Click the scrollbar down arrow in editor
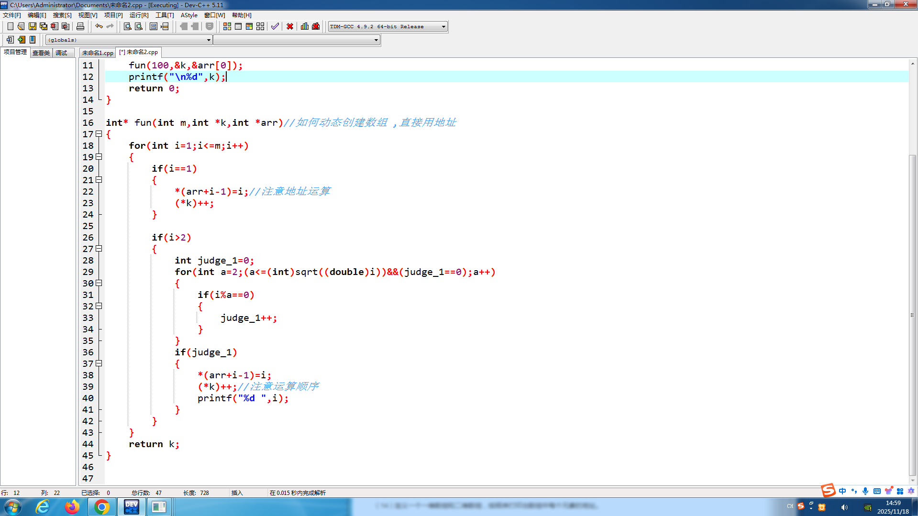918x516 pixels. click(913, 480)
